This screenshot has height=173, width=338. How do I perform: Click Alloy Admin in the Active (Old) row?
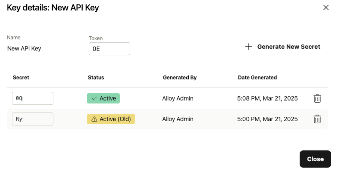pos(178,119)
